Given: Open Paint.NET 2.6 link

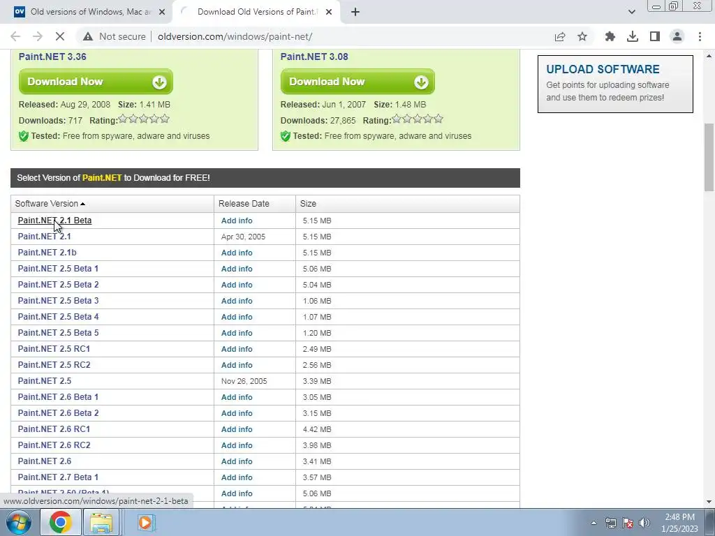Looking at the screenshot, I should point(44,461).
